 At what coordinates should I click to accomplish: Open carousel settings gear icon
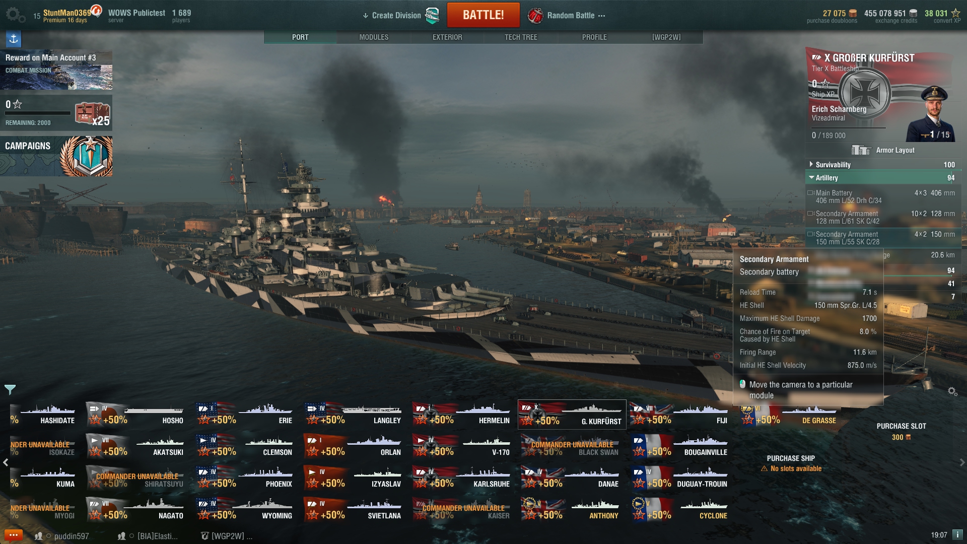pyautogui.click(x=952, y=391)
